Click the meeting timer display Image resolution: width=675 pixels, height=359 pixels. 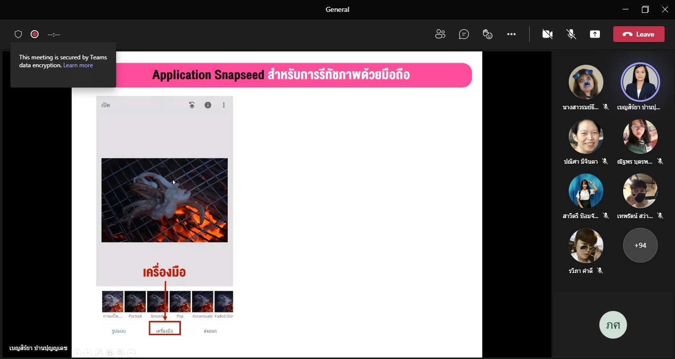[53, 34]
